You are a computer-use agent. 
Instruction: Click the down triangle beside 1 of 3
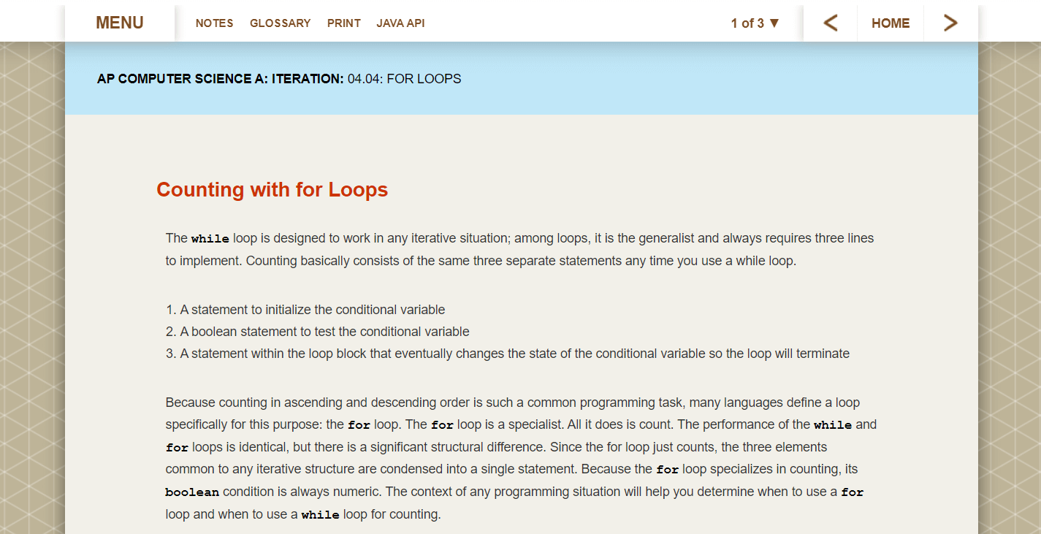click(x=774, y=23)
